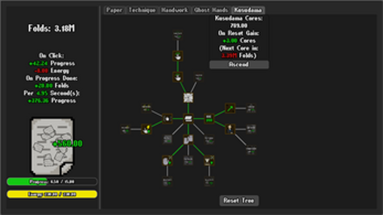Select the locked node beneath the paper ball node

[167, 181]
